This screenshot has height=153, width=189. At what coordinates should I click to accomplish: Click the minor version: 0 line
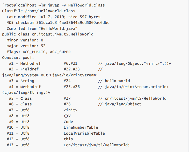25,40
